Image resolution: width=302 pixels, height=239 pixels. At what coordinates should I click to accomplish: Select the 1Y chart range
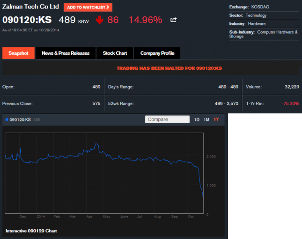click(216, 119)
